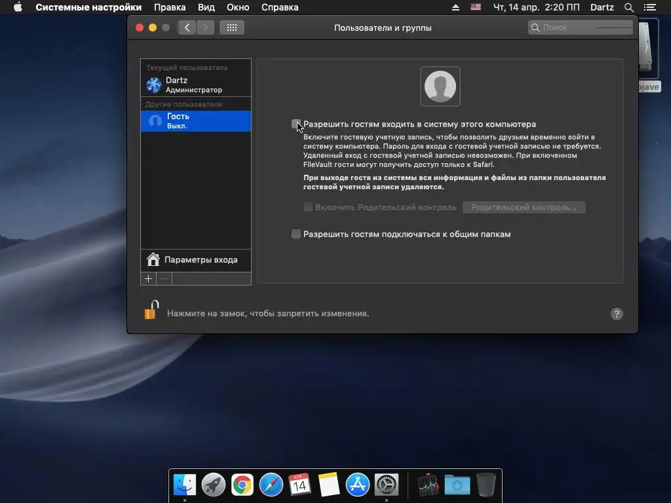Launch Google Chrome from the Dock
Image resolution: width=671 pixels, height=503 pixels.
coord(242,485)
